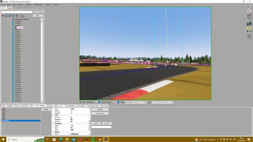Screen dimensions: 253x142
Task: Switch to the Cameras tab in the bottom panel
Action: [17, 106]
